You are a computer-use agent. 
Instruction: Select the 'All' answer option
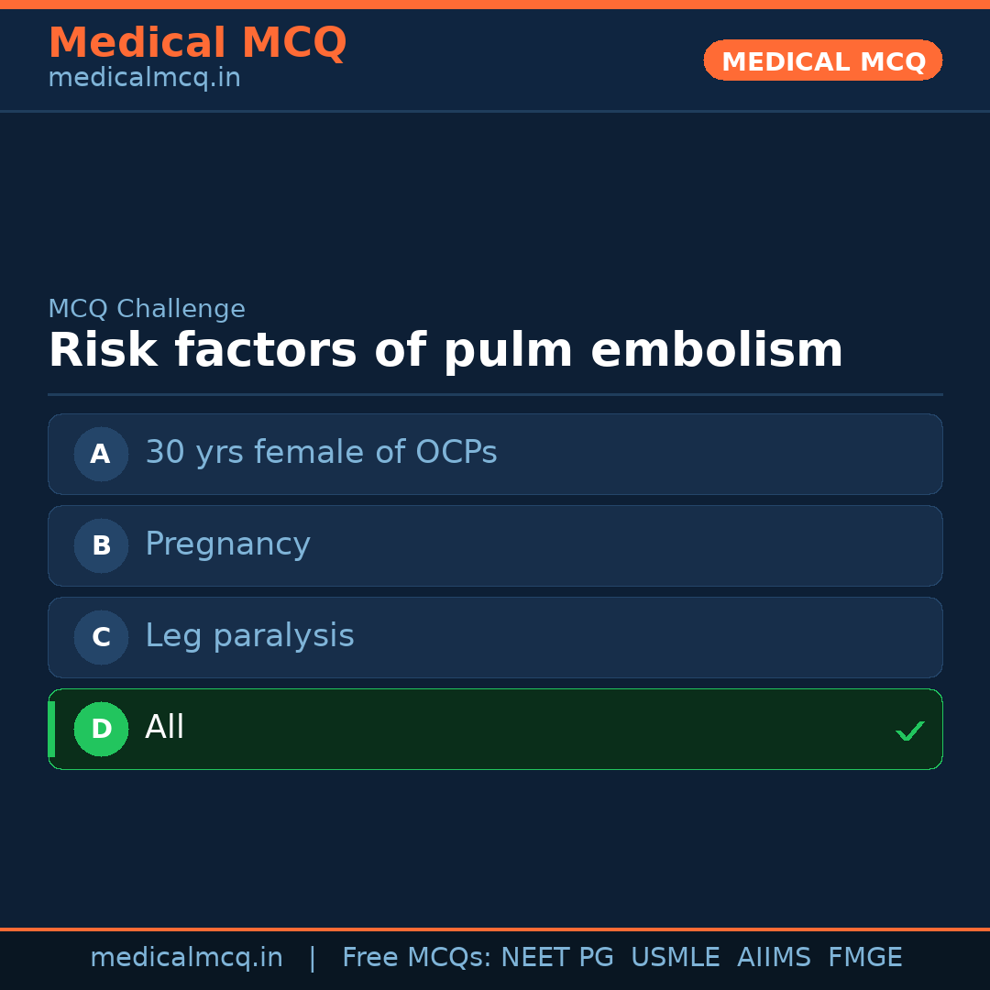tap(165, 728)
